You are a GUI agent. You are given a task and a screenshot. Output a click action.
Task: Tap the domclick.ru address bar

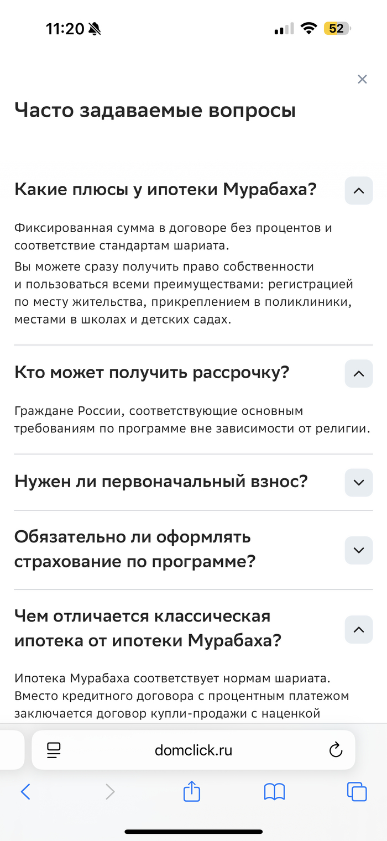(193, 750)
